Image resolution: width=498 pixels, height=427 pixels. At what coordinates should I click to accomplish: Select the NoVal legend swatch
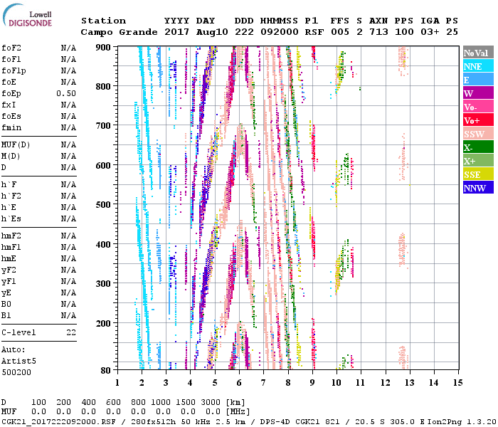coord(477,53)
